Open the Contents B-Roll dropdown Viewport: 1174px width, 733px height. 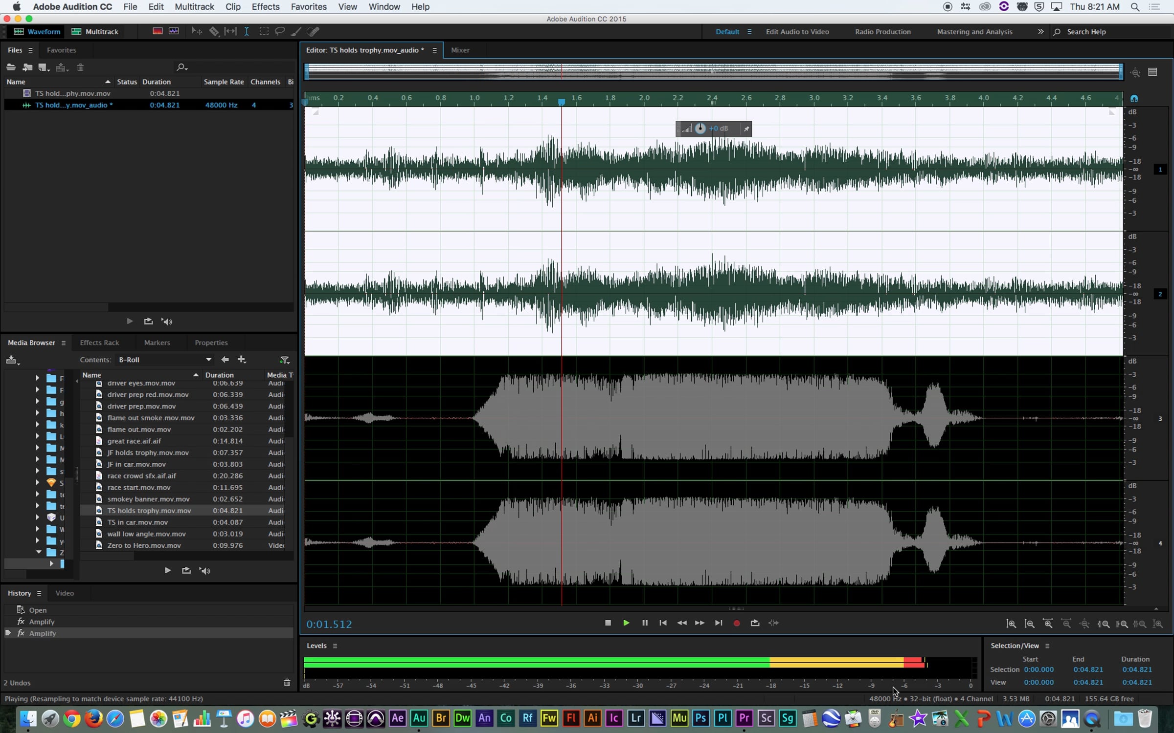pos(209,360)
